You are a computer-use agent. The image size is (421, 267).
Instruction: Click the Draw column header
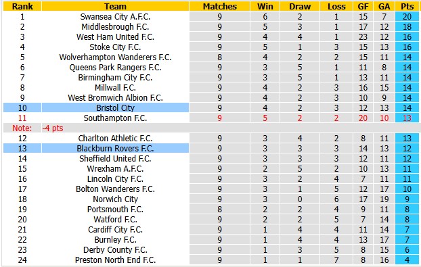click(x=300, y=6)
